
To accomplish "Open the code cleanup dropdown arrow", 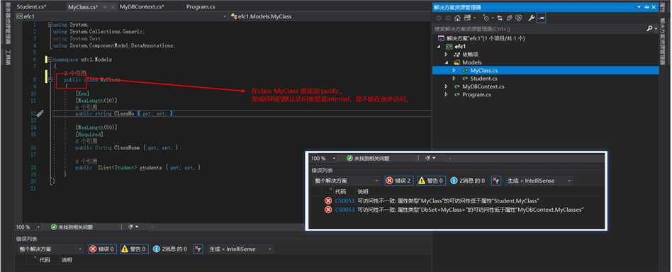I will coord(136,227).
